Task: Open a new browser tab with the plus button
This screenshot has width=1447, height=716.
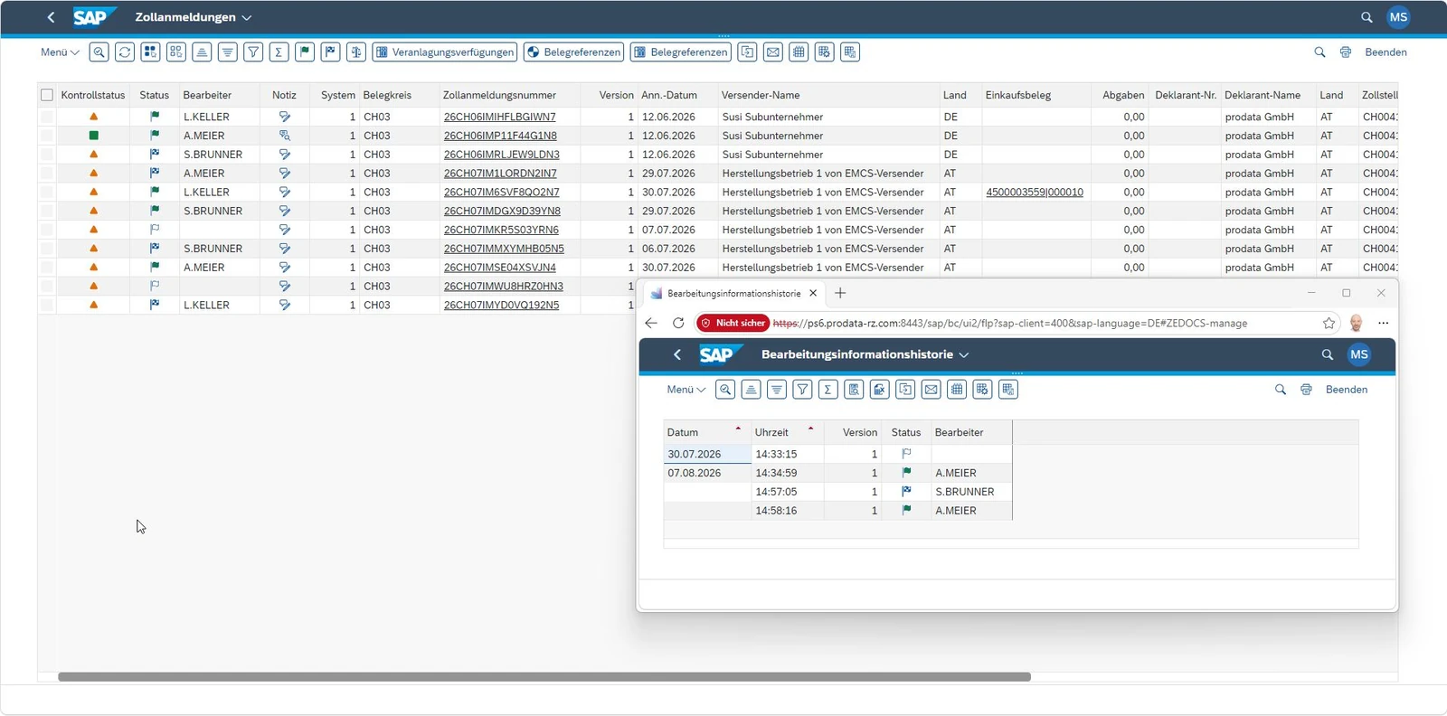Action: [x=840, y=293]
